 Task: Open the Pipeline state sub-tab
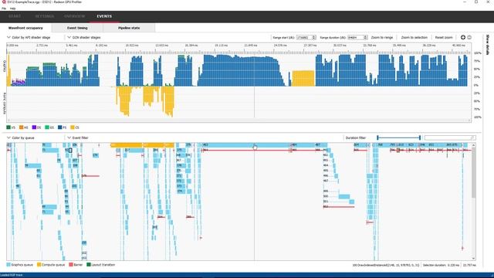pos(129,28)
